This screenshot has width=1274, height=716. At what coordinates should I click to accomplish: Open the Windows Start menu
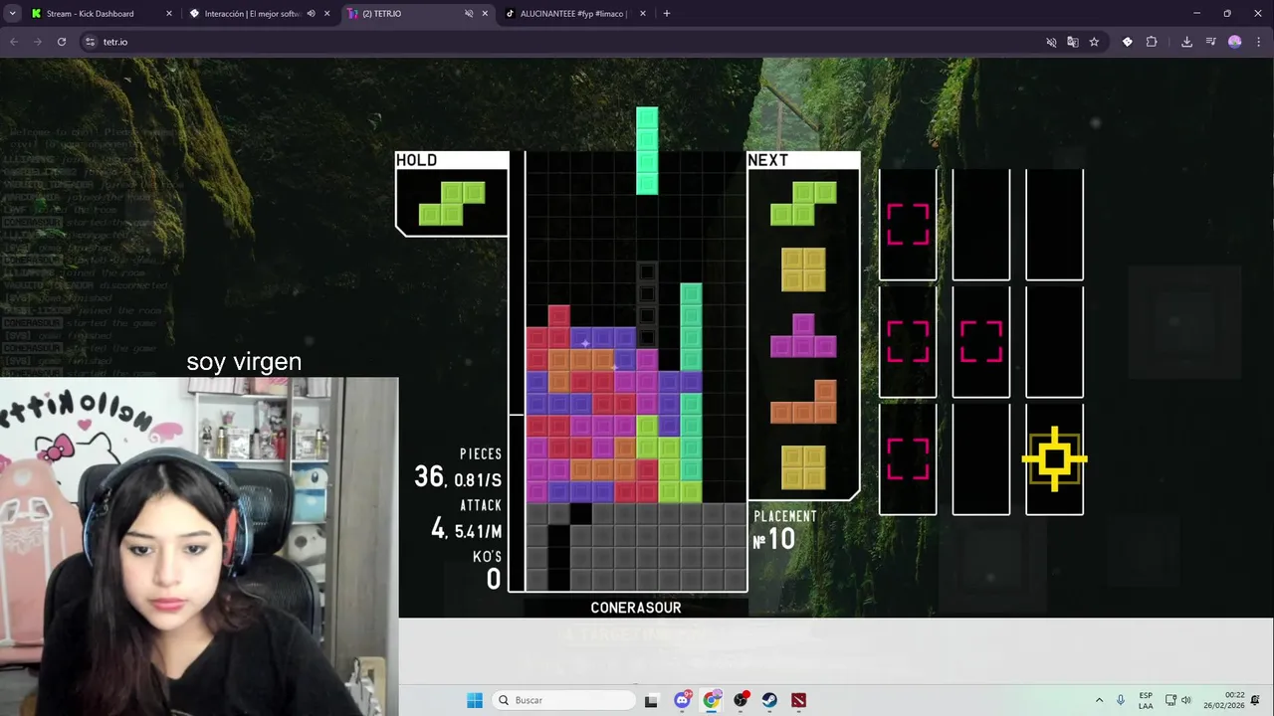(x=475, y=700)
